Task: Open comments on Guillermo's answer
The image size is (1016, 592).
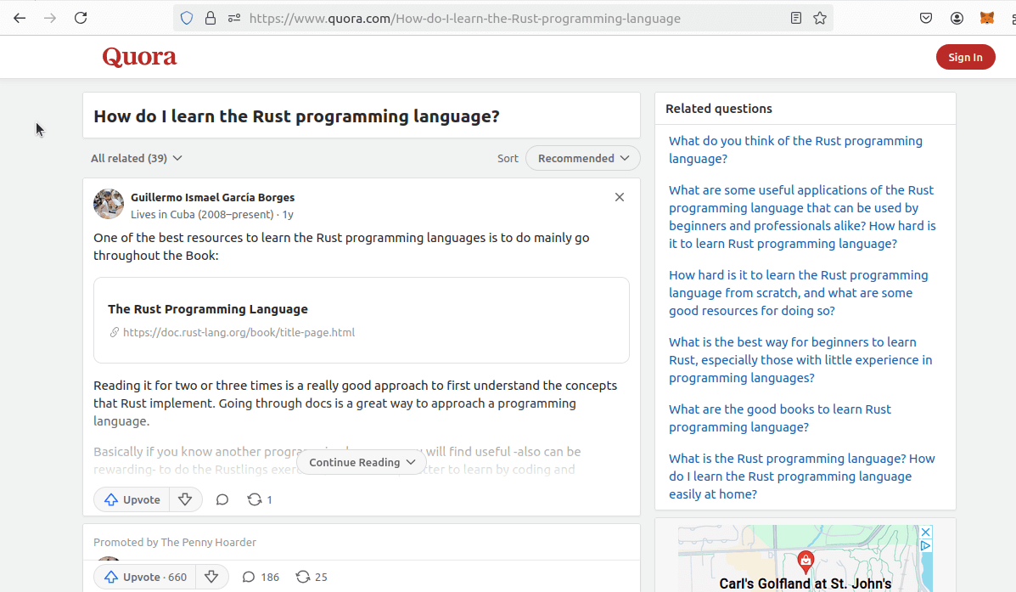Action: point(222,499)
